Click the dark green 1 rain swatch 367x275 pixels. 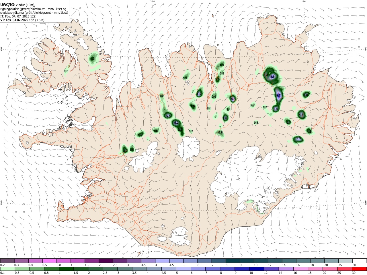pyautogui.click(x=66, y=269)
